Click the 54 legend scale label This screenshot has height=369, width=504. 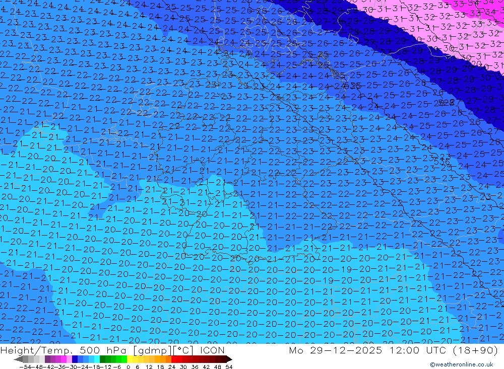pos(229,367)
